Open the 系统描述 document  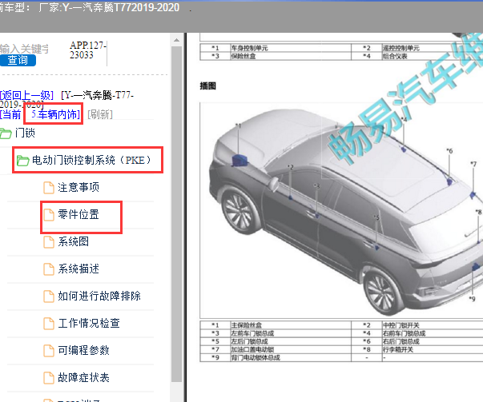pyautogui.click(x=78, y=269)
